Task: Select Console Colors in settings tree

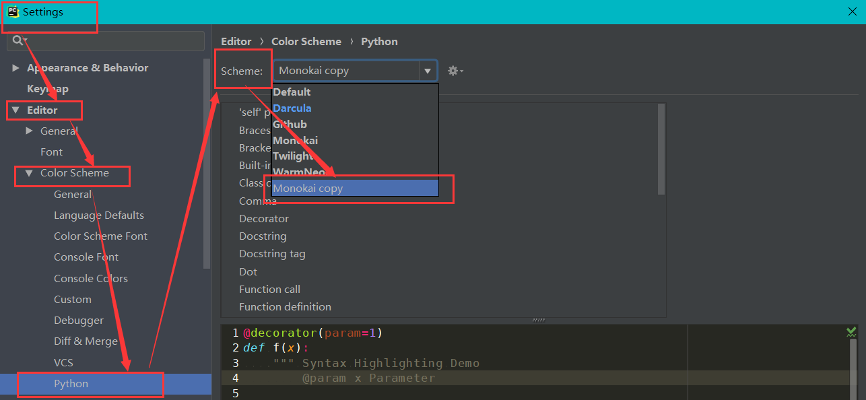Action: [90, 278]
